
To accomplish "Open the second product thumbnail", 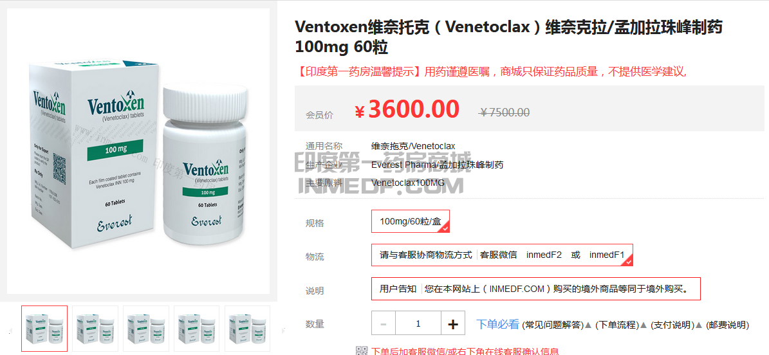I will coord(95,329).
